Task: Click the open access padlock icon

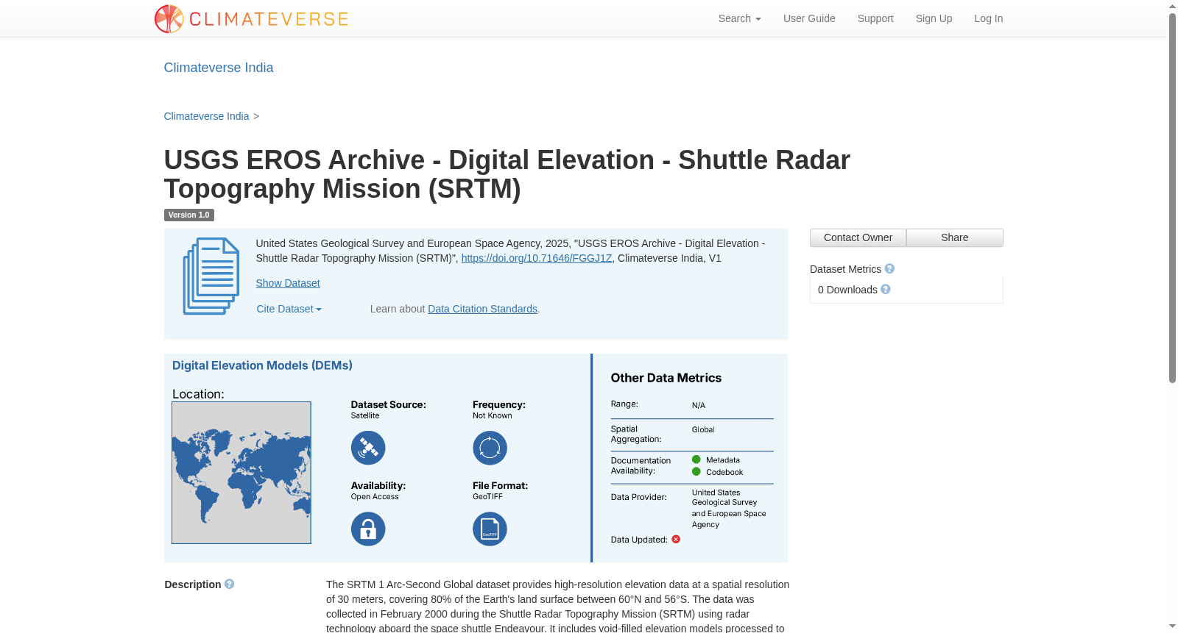Action: (x=368, y=529)
